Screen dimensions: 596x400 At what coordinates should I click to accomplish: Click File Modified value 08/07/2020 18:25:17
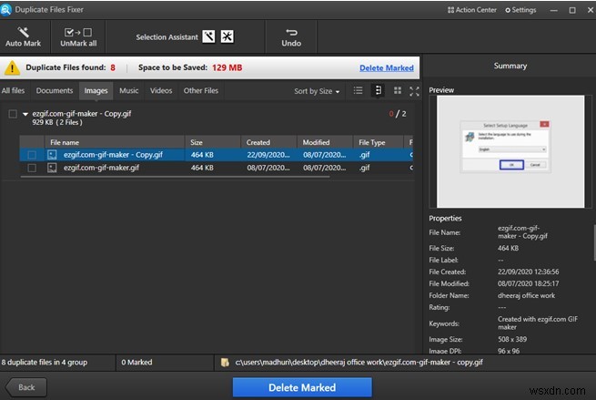[528, 283]
